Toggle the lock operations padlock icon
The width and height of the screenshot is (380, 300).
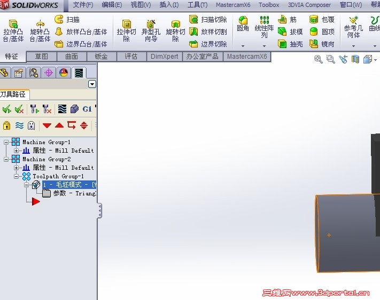[x=6, y=125]
